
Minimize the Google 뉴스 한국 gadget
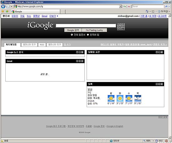pos(80,52)
